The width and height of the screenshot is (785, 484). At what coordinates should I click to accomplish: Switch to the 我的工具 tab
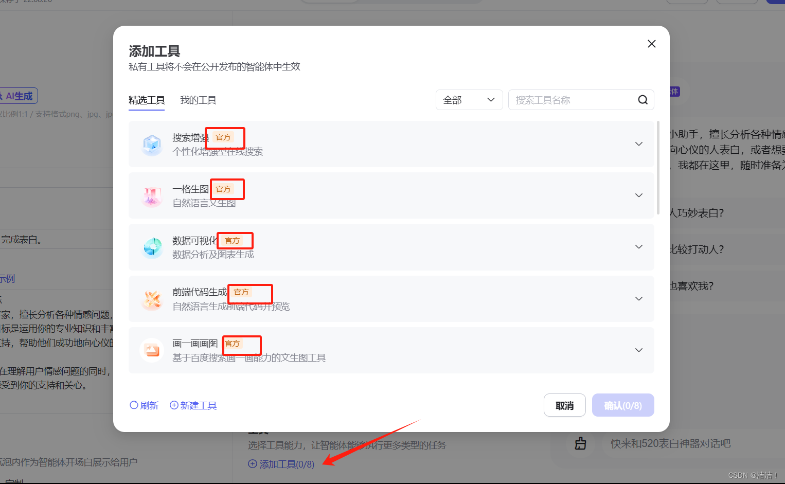[198, 100]
